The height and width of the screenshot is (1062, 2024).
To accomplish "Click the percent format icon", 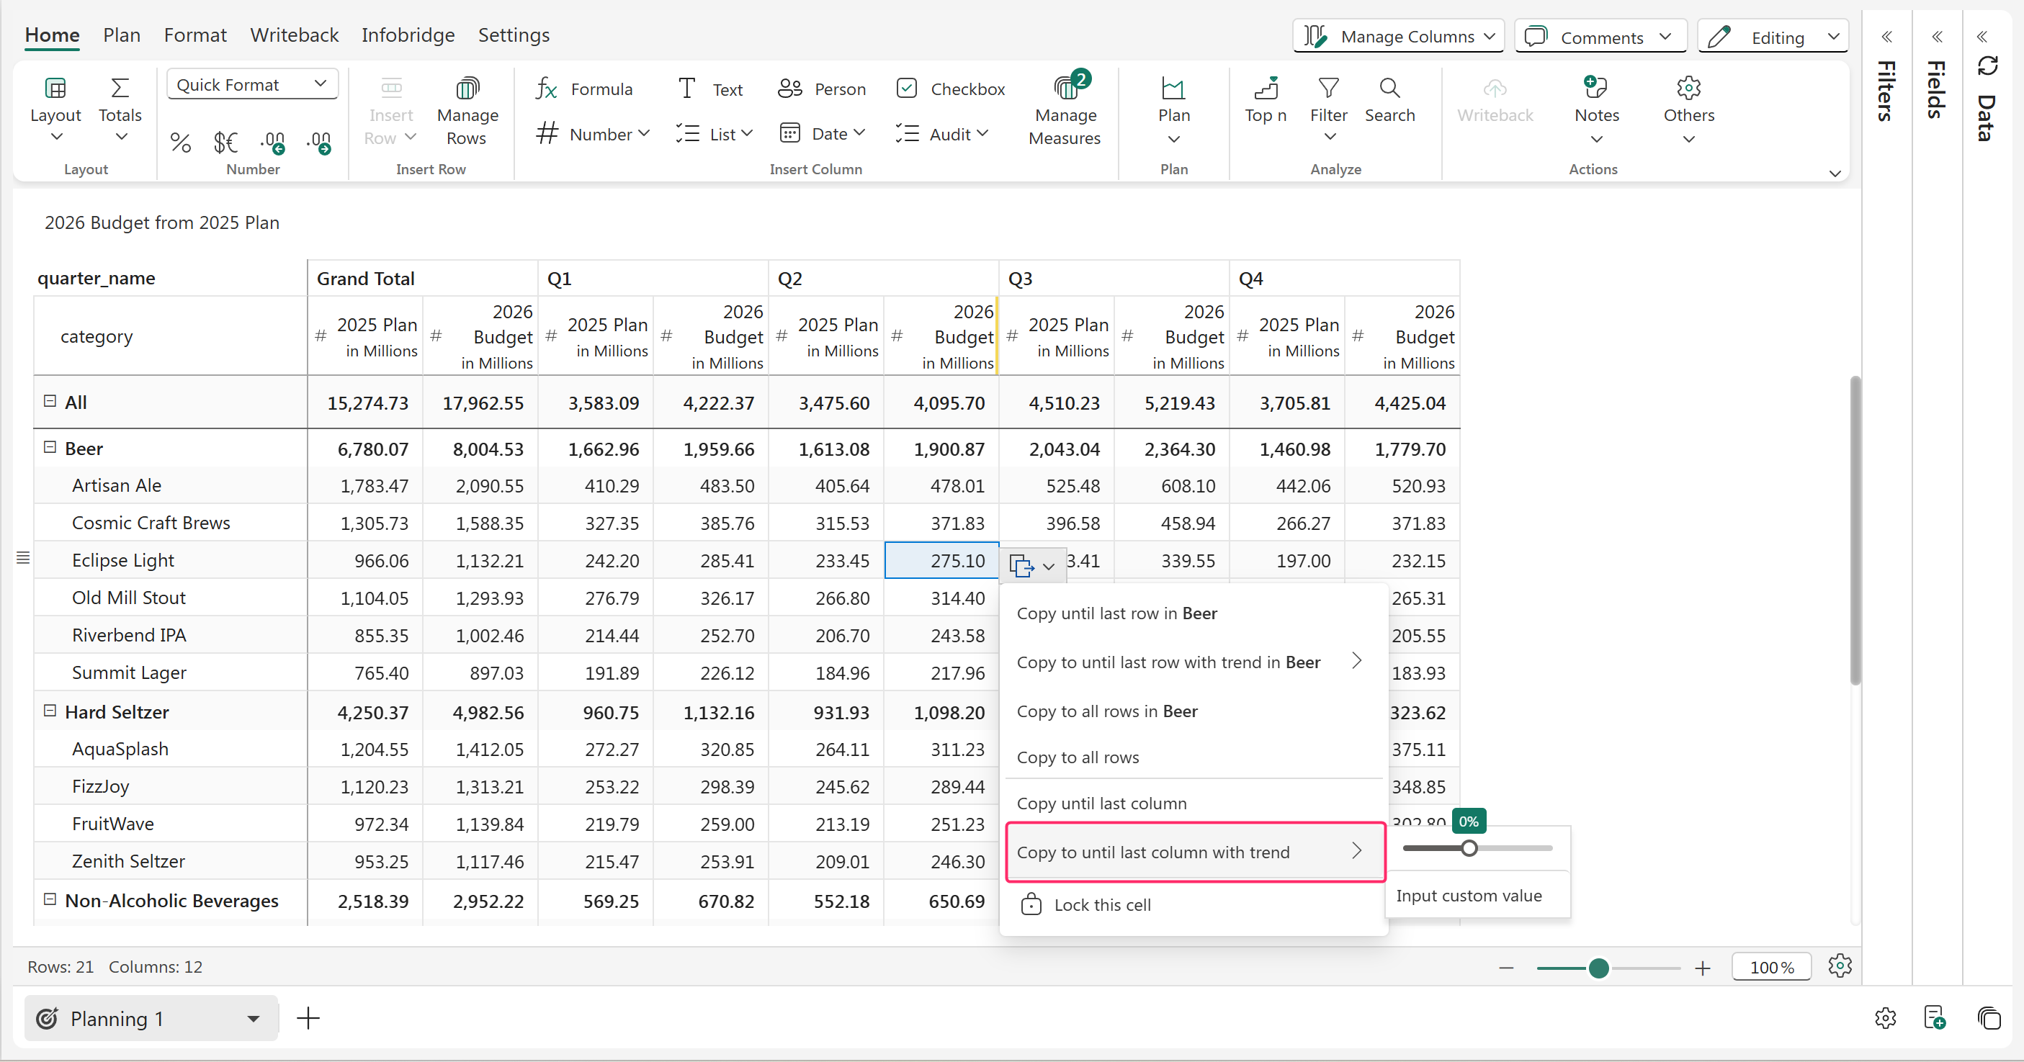I will click(180, 143).
